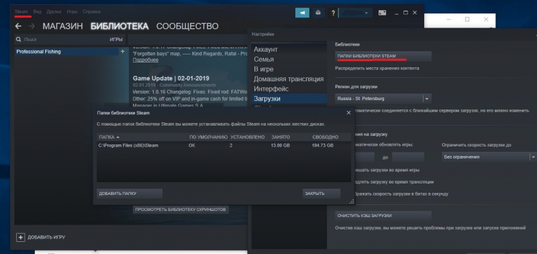
Task: Select the C:\Program Files (x86)\Steam folder row
Action: point(224,145)
